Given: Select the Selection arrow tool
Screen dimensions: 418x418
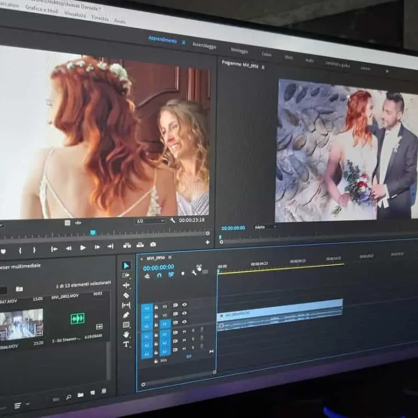Looking at the screenshot, I should pos(126,266).
